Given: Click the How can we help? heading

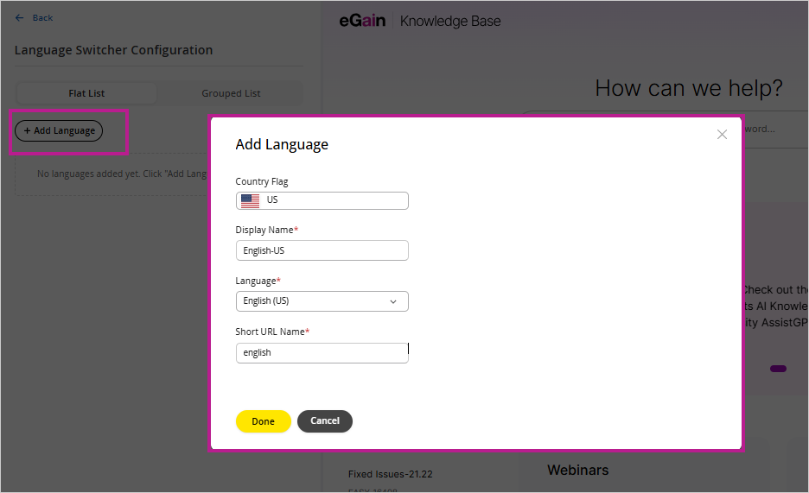Looking at the screenshot, I should pyautogui.click(x=688, y=88).
